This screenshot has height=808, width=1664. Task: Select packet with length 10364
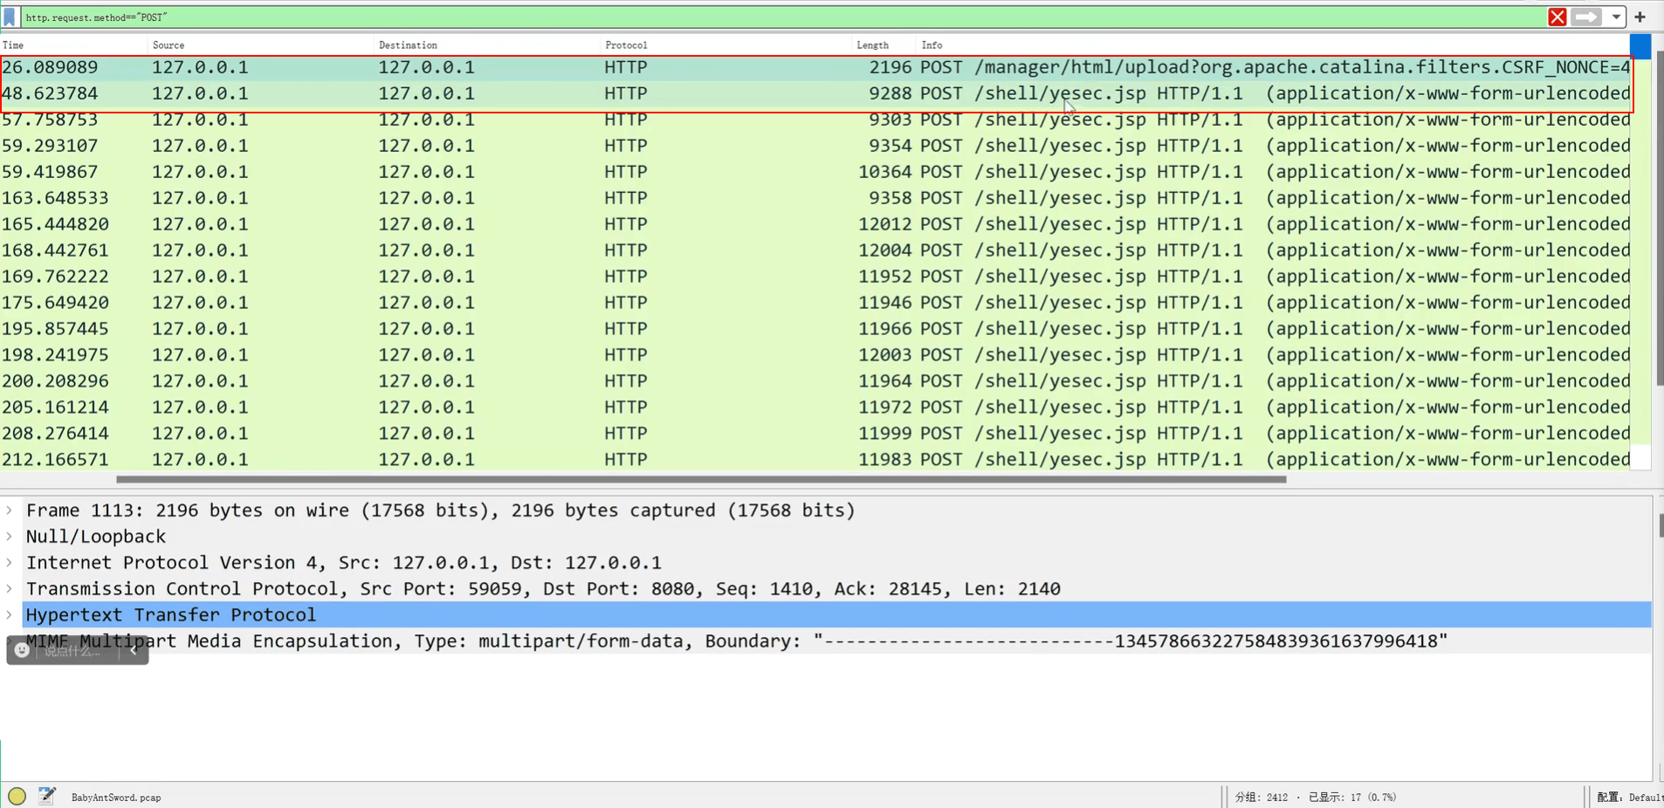(815, 172)
